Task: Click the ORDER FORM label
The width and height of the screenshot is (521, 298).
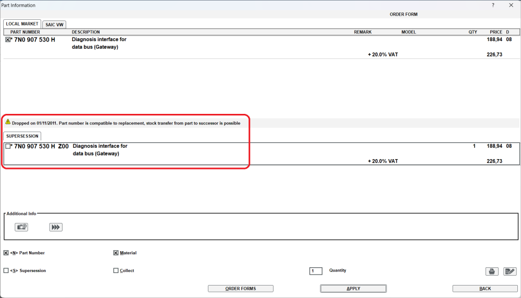Action: click(x=403, y=14)
